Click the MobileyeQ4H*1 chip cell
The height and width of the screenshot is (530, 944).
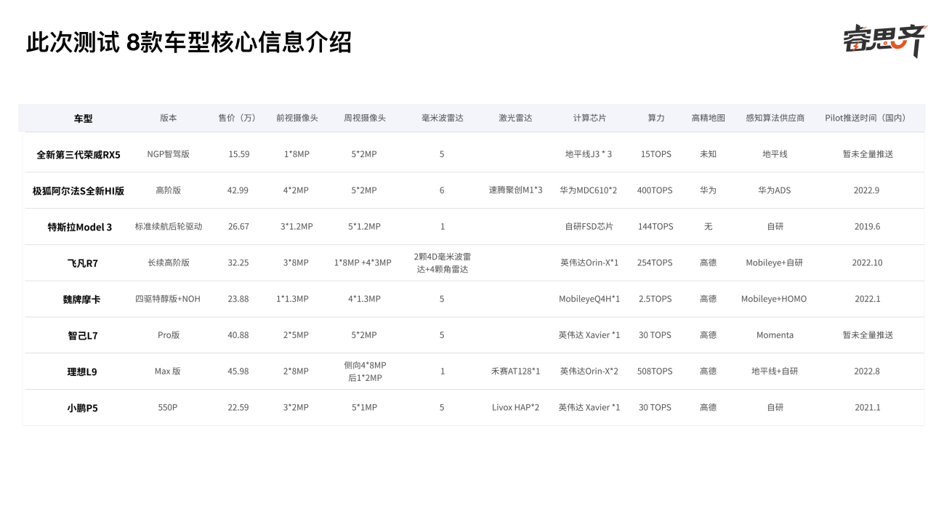[589, 299]
